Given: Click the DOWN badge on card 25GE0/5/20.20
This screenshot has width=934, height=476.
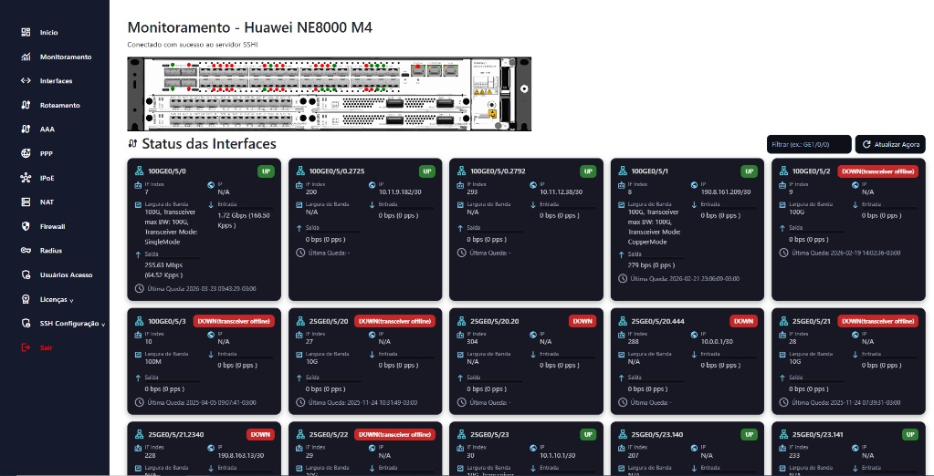Looking at the screenshot, I should pos(582,321).
